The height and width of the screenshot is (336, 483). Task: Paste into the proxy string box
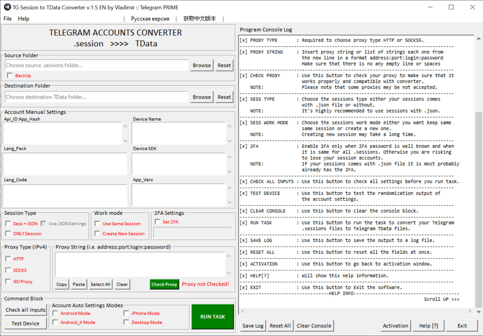pyautogui.click(x=79, y=284)
